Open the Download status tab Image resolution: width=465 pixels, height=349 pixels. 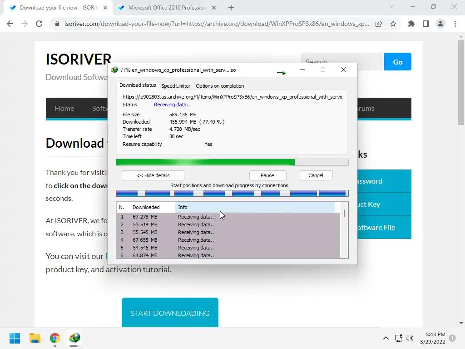138,85
